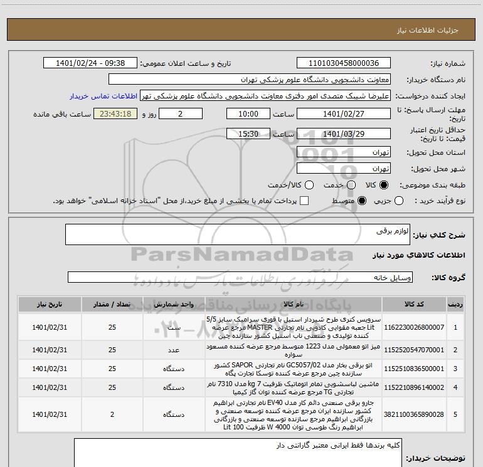Click the عدد unit cell in row 2
This screenshot has height=467, width=483.
tap(174, 350)
